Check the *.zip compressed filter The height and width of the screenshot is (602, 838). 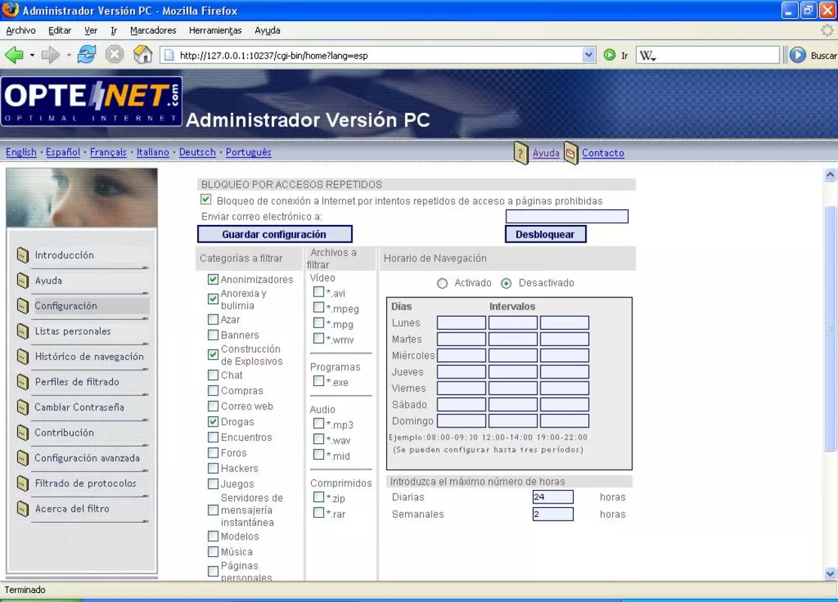point(318,497)
